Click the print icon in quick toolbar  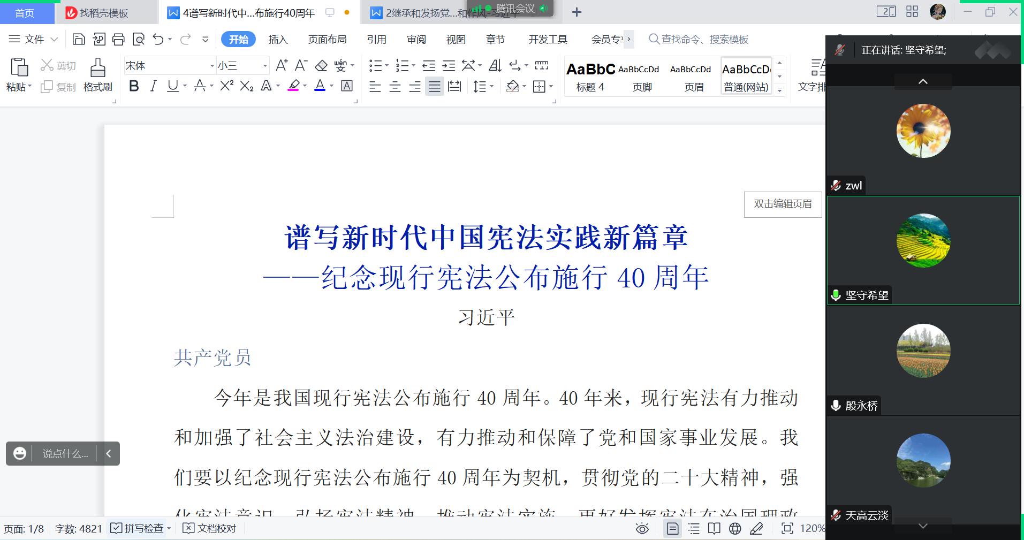click(118, 39)
